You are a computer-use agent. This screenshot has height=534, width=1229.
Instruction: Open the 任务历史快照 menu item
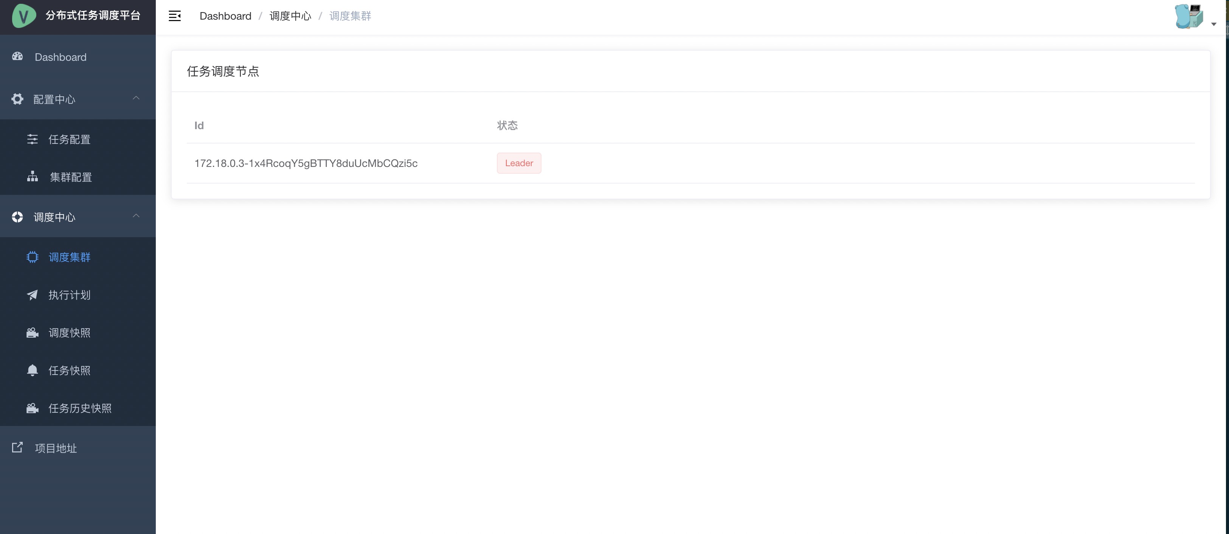80,408
